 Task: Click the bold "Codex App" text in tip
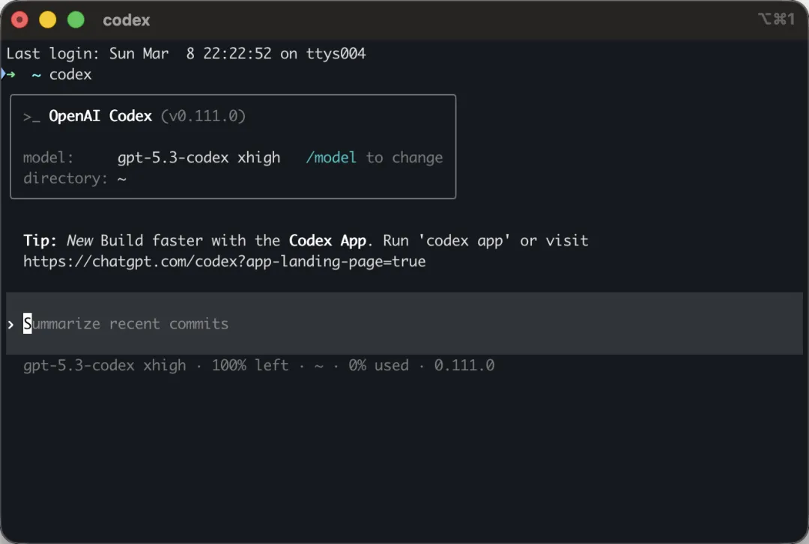[x=327, y=241]
